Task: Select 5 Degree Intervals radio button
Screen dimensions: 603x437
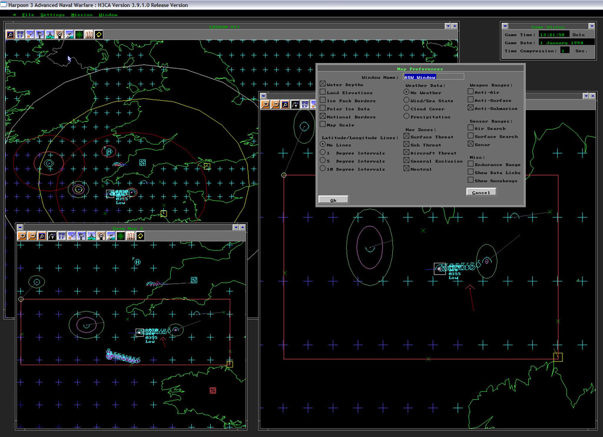Action: coord(323,161)
